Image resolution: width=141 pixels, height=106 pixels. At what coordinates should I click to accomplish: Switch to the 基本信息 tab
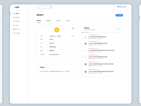click(x=39, y=21)
